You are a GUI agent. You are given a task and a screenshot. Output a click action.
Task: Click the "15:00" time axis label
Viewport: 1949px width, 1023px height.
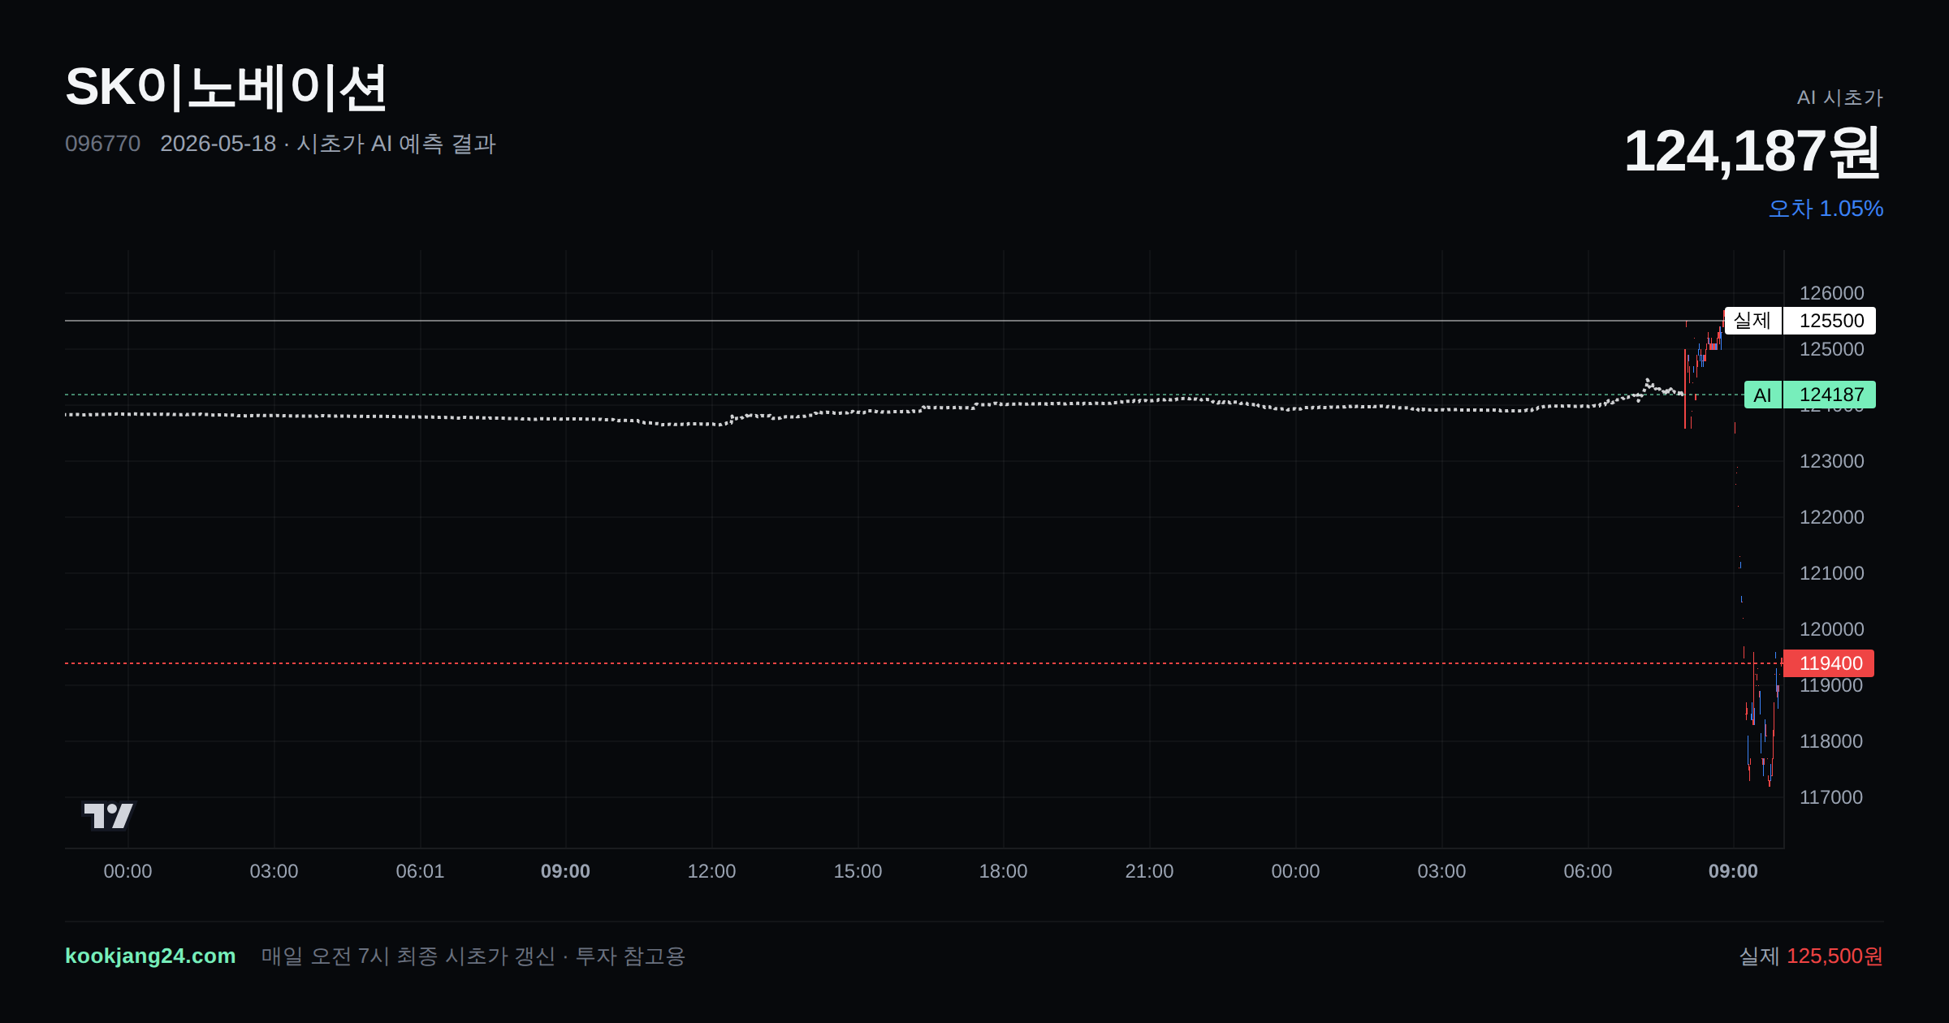tap(858, 871)
